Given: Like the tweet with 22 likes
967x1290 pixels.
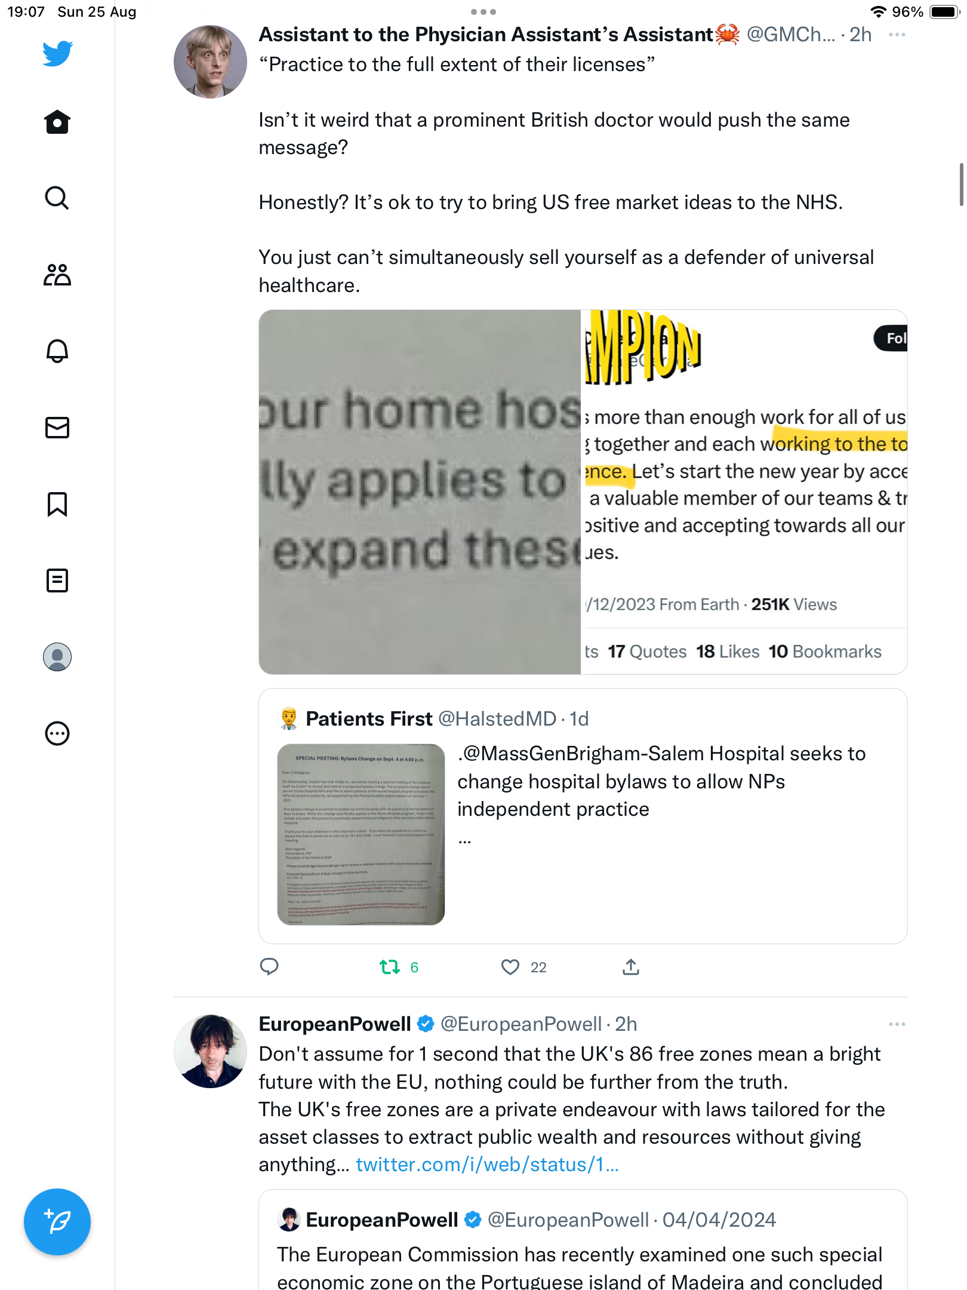Looking at the screenshot, I should tap(510, 967).
